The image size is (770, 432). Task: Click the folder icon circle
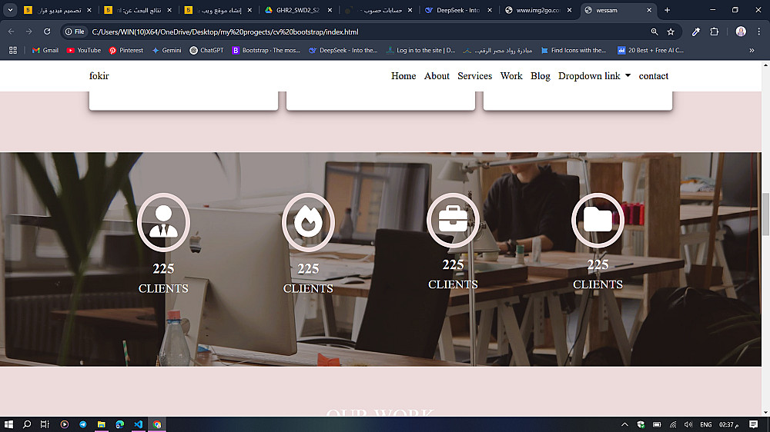[598, 220]
